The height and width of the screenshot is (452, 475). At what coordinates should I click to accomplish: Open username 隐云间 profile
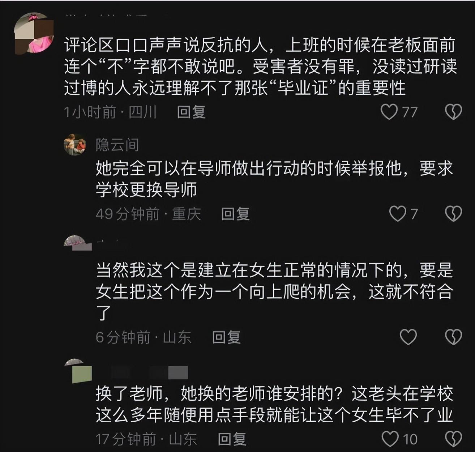point(117,145)
